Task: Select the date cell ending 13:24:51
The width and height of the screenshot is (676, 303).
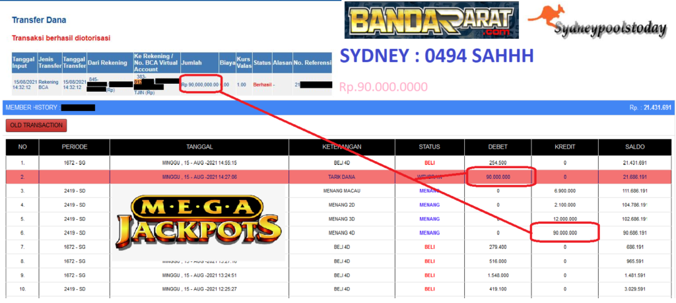Action: click(x=199, y=275)
